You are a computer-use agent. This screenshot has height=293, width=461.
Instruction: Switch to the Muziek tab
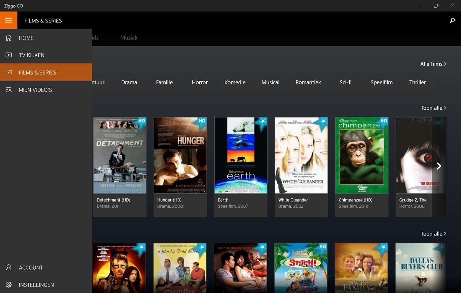[129, 38]
